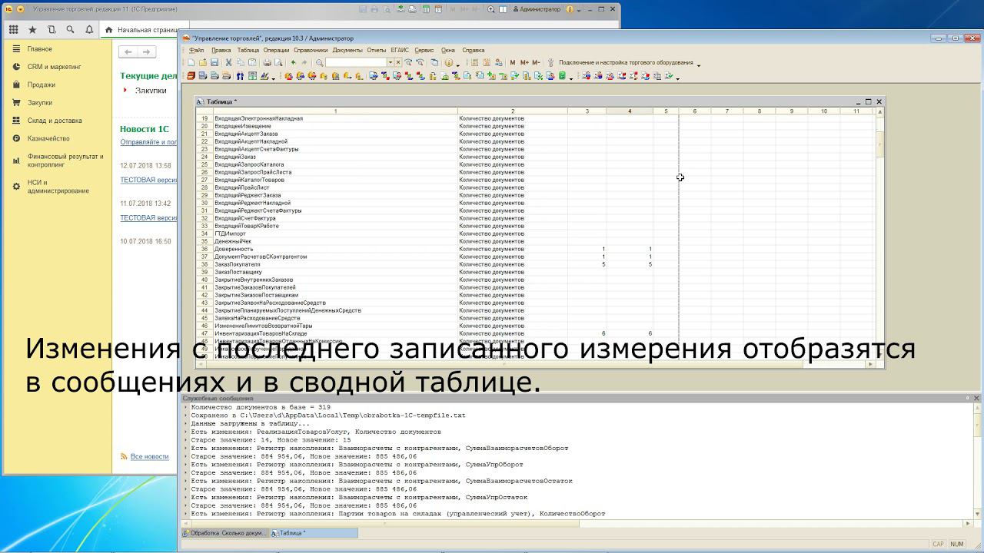Open Склад и доставка section

[55, 121]
